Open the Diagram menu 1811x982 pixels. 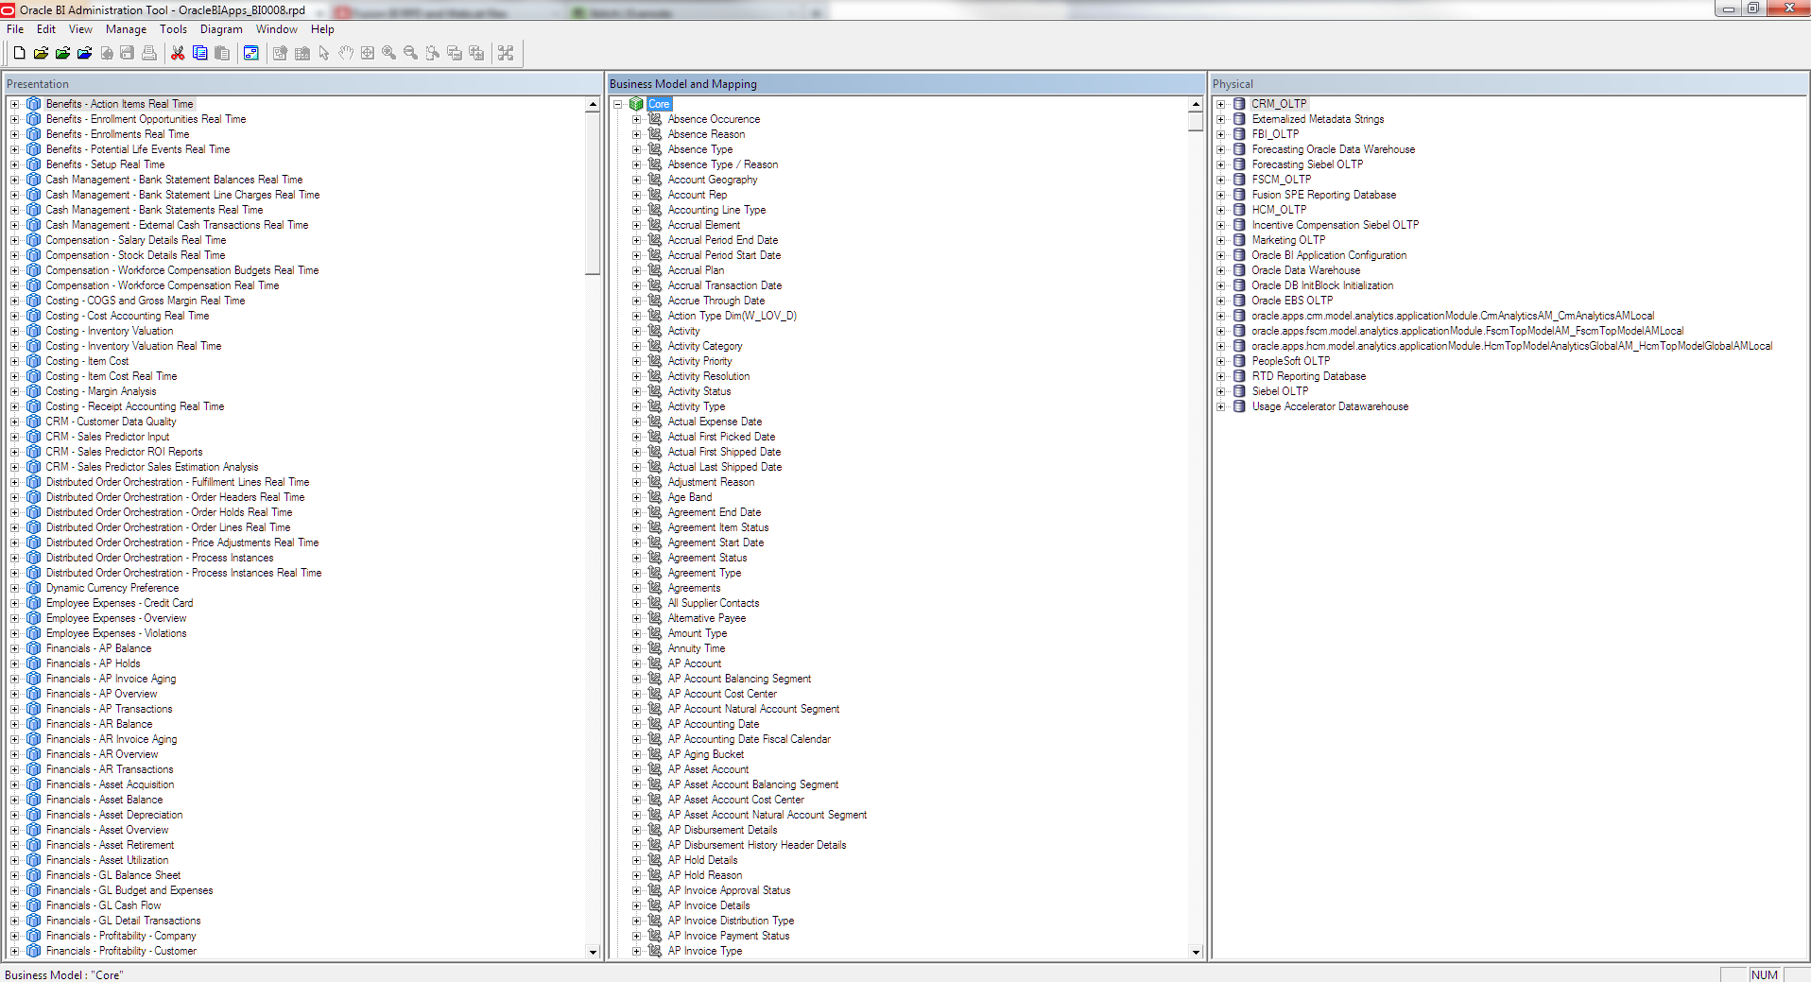click(221, 29)
